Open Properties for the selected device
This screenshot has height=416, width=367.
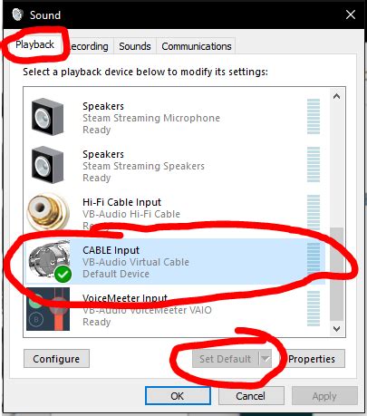pyautogui.click(x=312, y=359)
